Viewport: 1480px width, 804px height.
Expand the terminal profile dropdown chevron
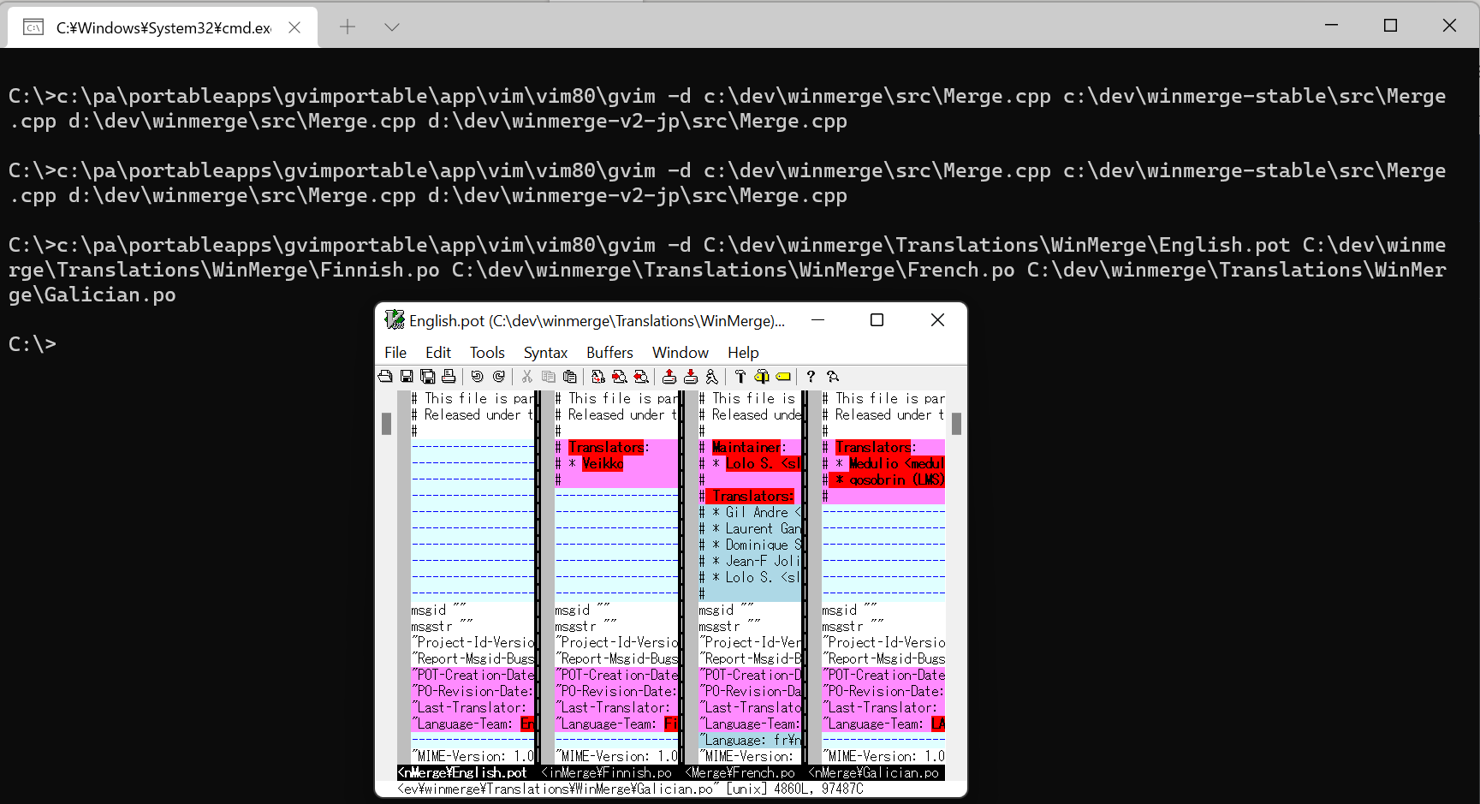tap(392, 27)
